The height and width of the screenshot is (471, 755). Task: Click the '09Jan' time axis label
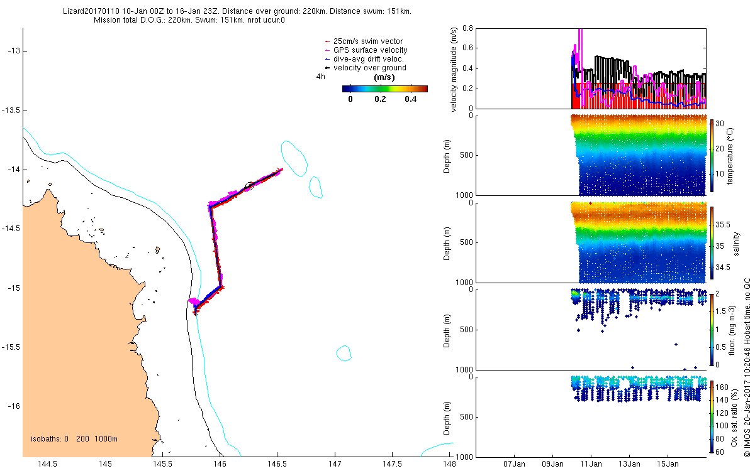[553, 464]
